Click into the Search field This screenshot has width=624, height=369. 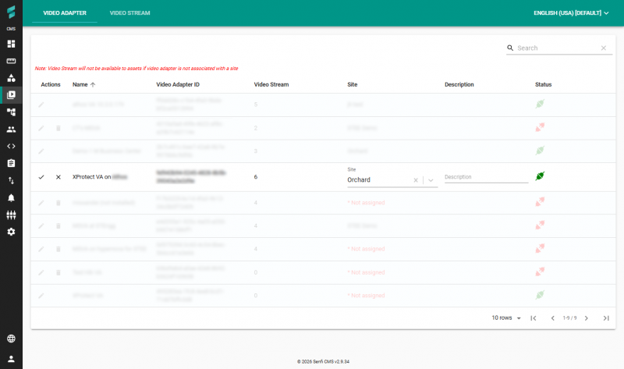(556, 48)
